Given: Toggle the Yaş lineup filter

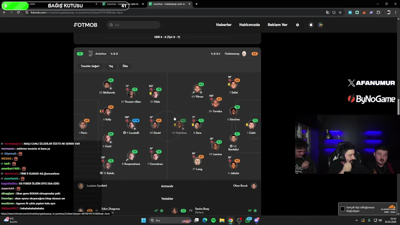Looking at the screenshot, I should (111, 66).
